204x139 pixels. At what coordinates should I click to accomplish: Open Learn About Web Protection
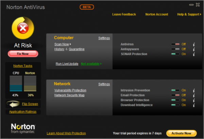(66, 133)
